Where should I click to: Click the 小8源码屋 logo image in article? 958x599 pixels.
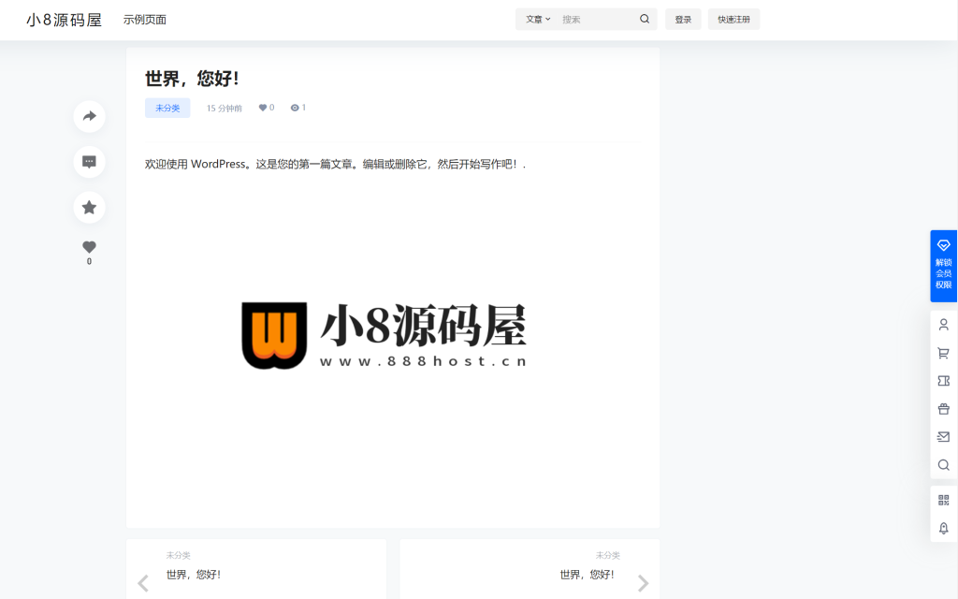pyautogui.click(x=384, y=336)
